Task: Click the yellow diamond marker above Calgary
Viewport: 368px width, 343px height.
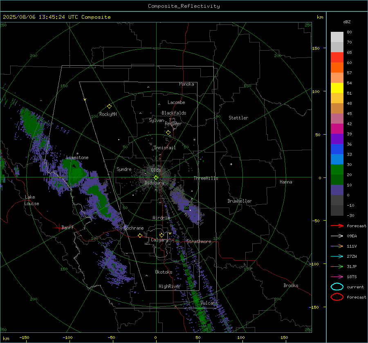Action: point(162,235)
